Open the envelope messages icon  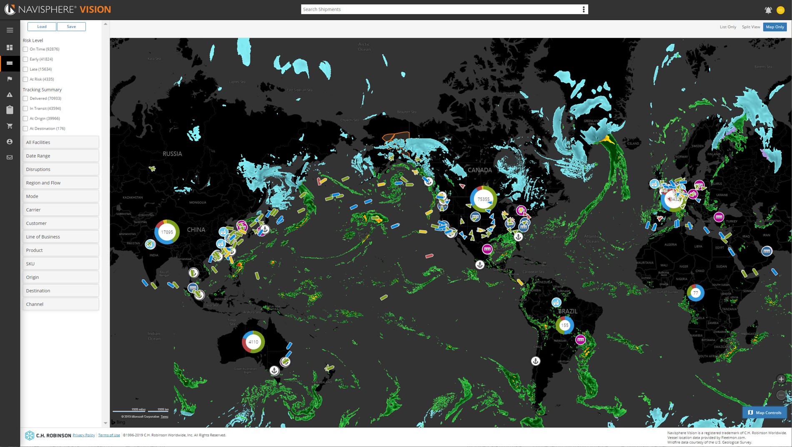coord(10,158)
